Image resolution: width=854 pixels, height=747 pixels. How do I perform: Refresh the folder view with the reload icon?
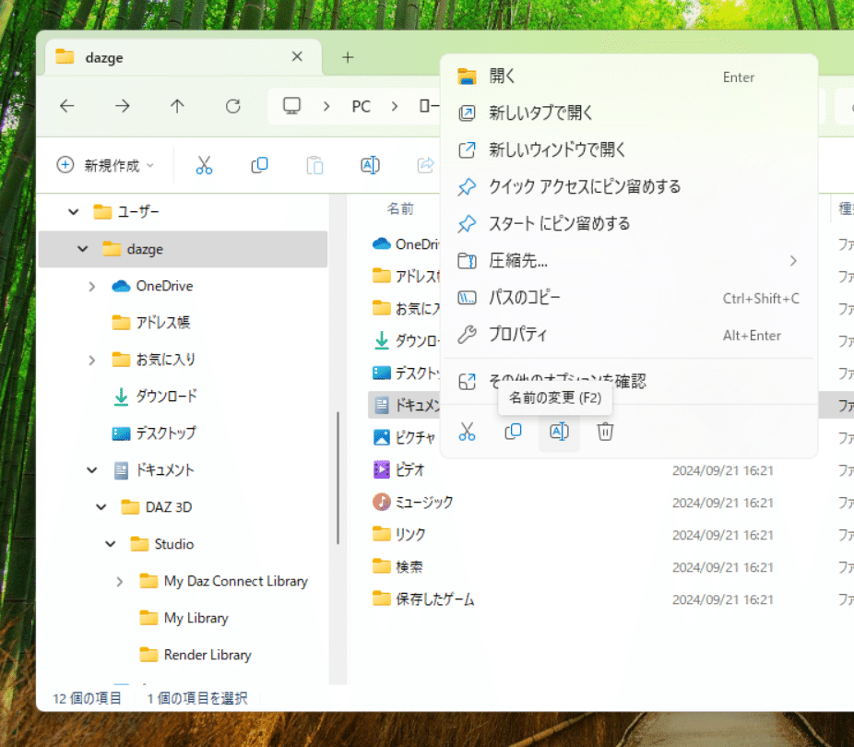[232, 105]
